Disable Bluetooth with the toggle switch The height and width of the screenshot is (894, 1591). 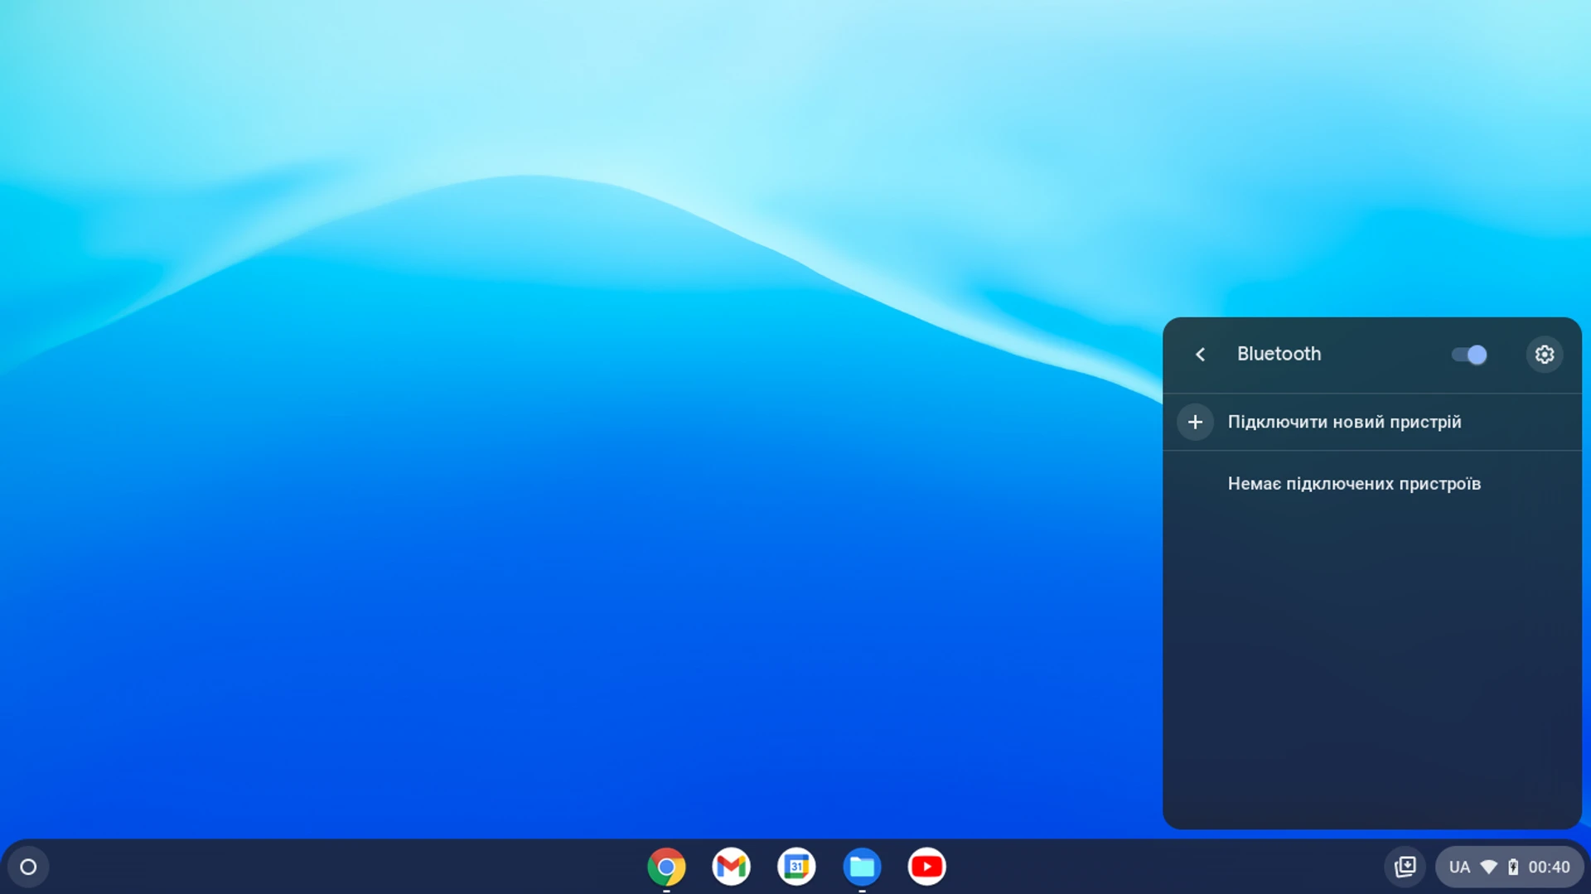(1468, 354)
